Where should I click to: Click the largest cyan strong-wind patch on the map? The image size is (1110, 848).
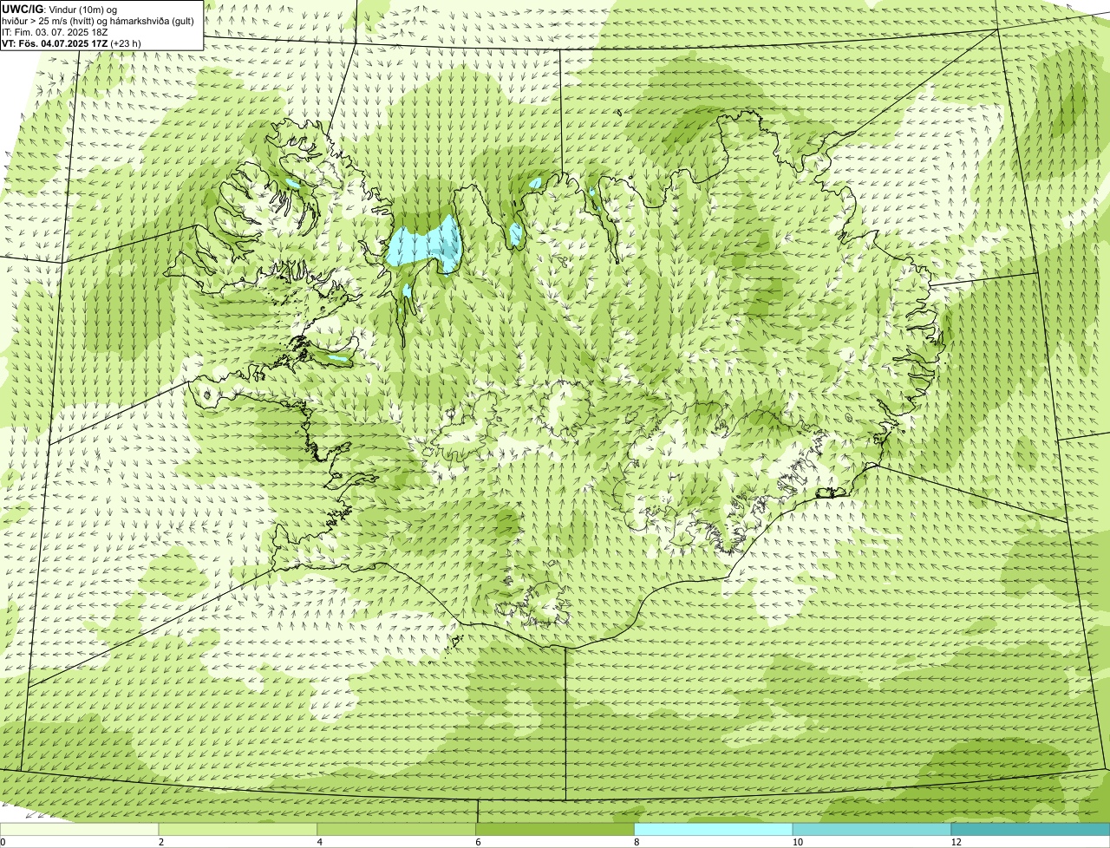tap(425, 245)
